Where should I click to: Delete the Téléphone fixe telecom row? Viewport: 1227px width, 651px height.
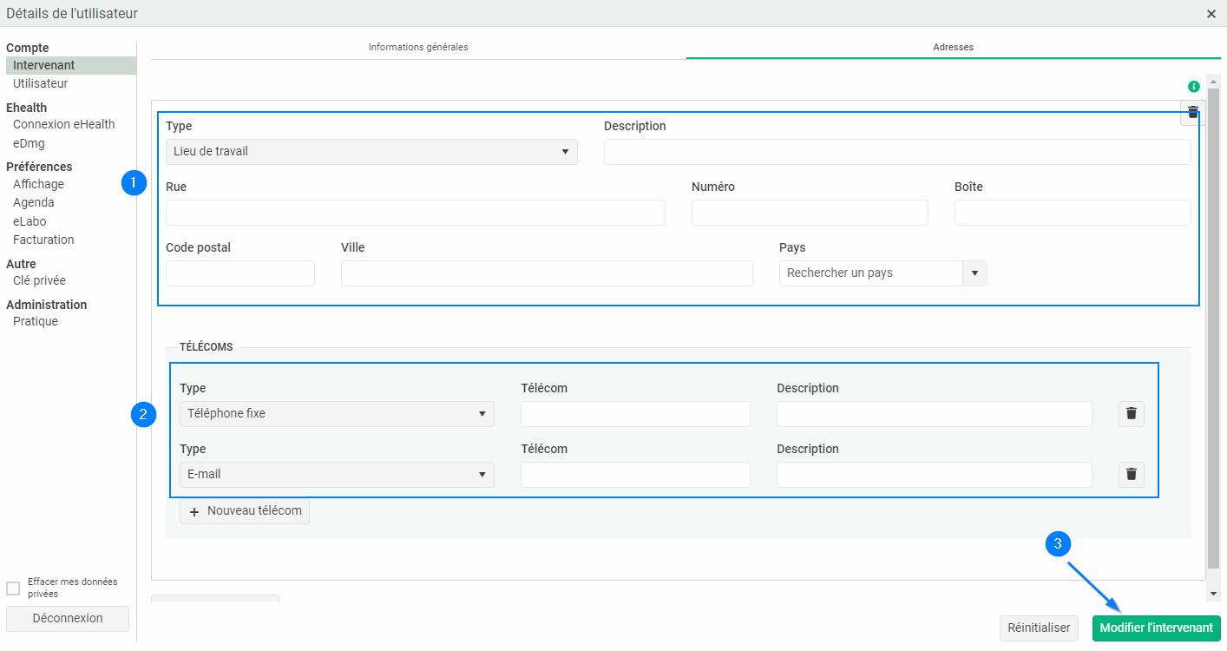point(1131,414)
